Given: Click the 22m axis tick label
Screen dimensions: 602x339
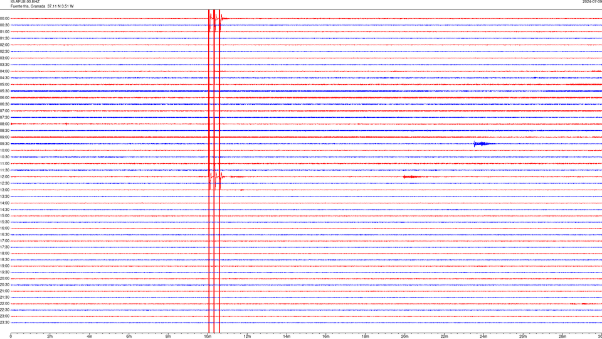Looking at the screenshot, I should (x=444, y=336).
